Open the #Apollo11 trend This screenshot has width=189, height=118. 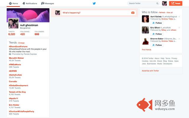[13, 99]
